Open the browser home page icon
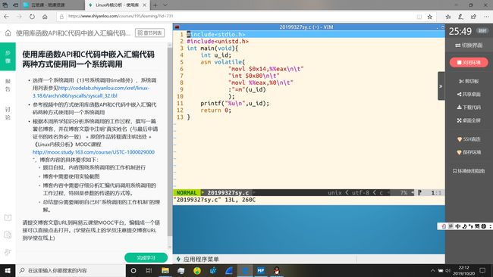Image resolution: width=493 pixels, height=277 pixels. pos(45,17)
